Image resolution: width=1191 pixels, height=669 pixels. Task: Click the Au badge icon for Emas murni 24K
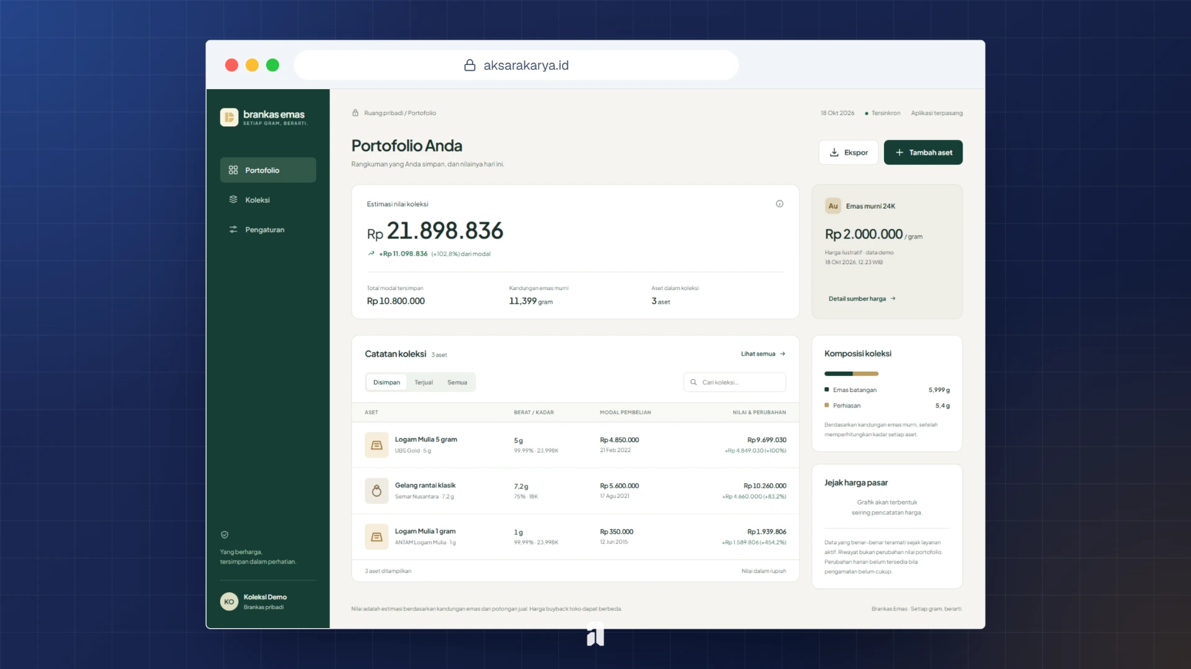[x=833, y=206]
